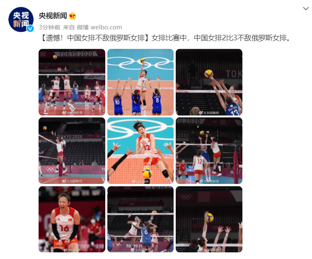Image resolution: width=312 pixels, height=259 pixels.
Task: Open the 微博 weibo.com source link
Action: (x=99, y=27)
